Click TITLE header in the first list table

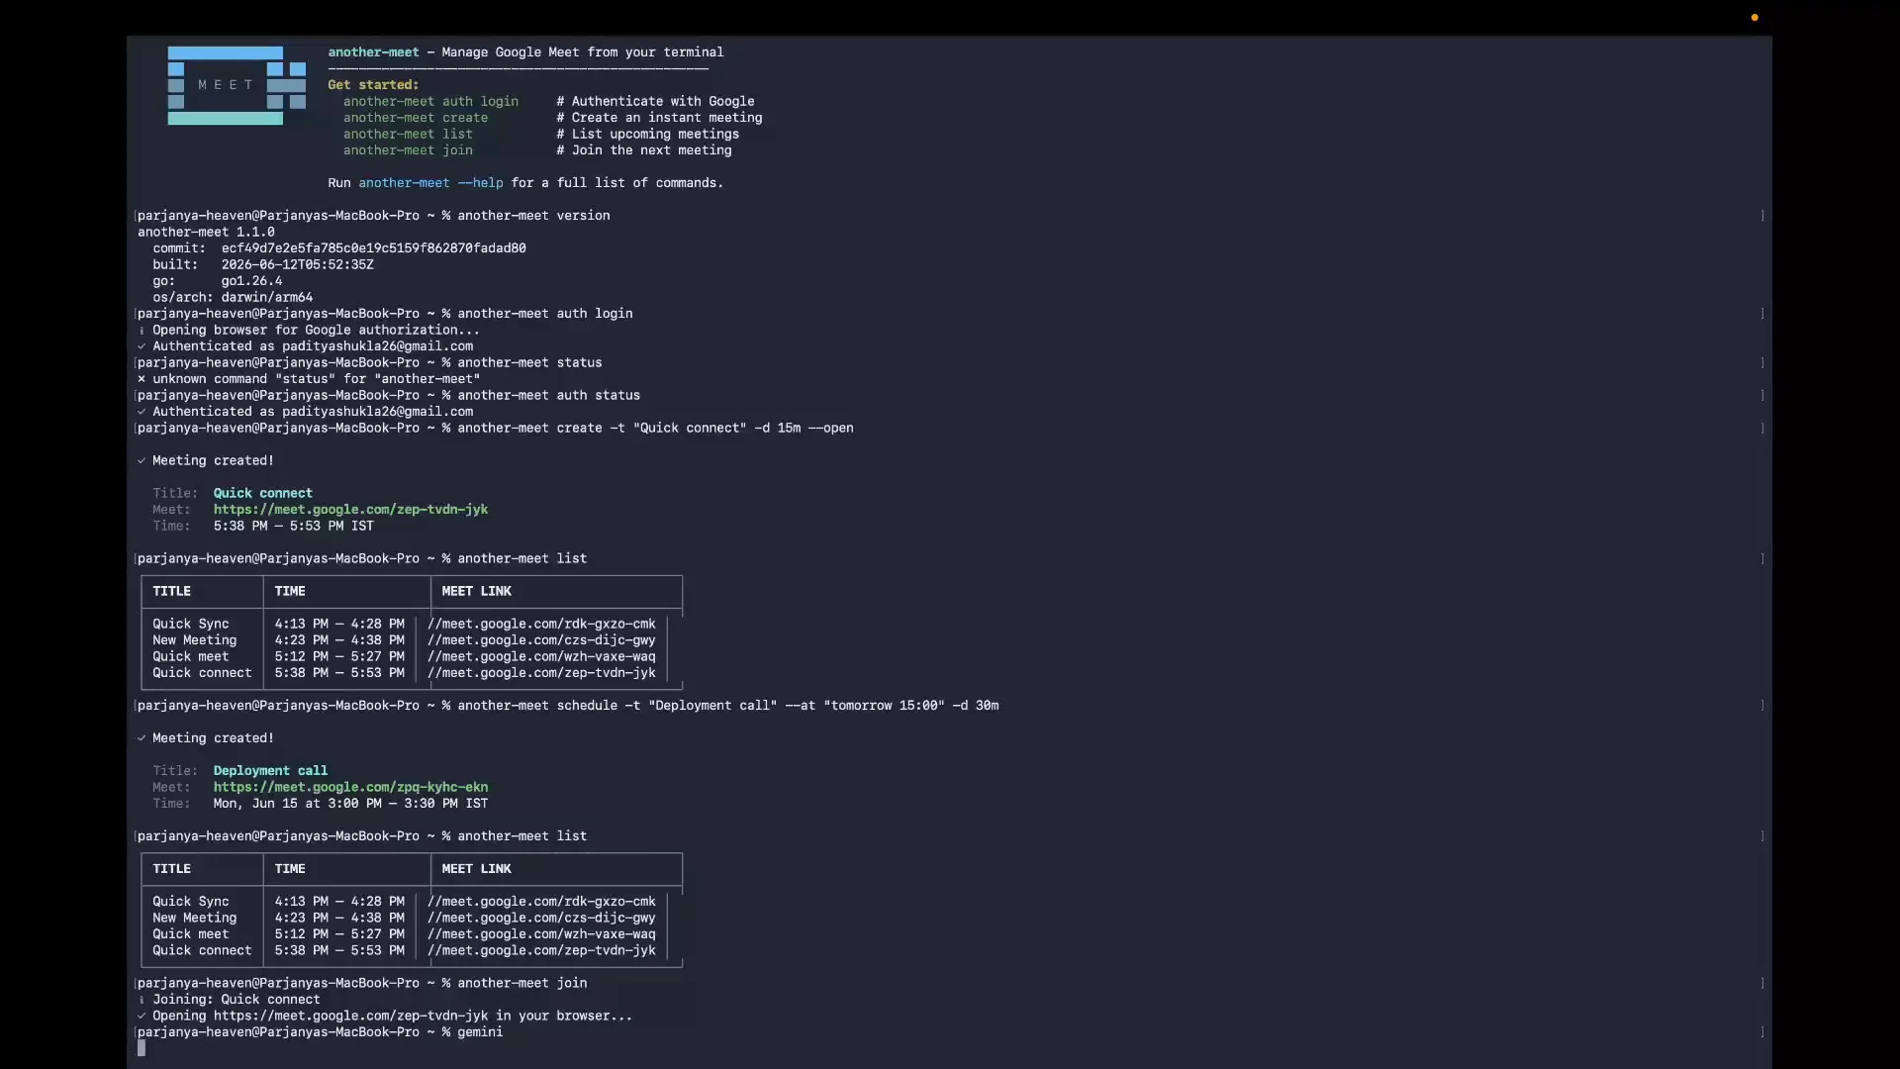click(171, 591)
